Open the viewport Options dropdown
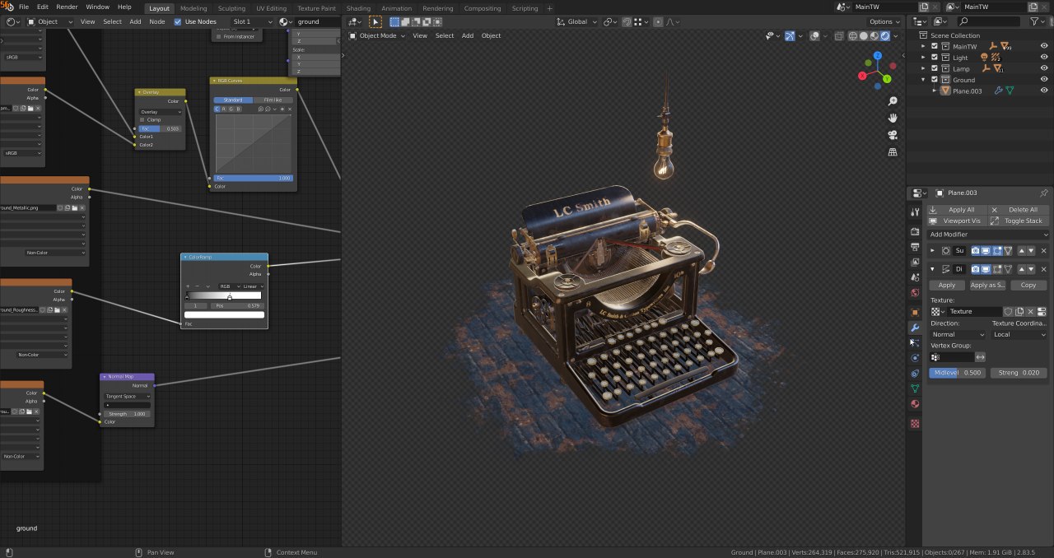The width and height of the screenshot is (1054, 558). [x=884, y=22]
